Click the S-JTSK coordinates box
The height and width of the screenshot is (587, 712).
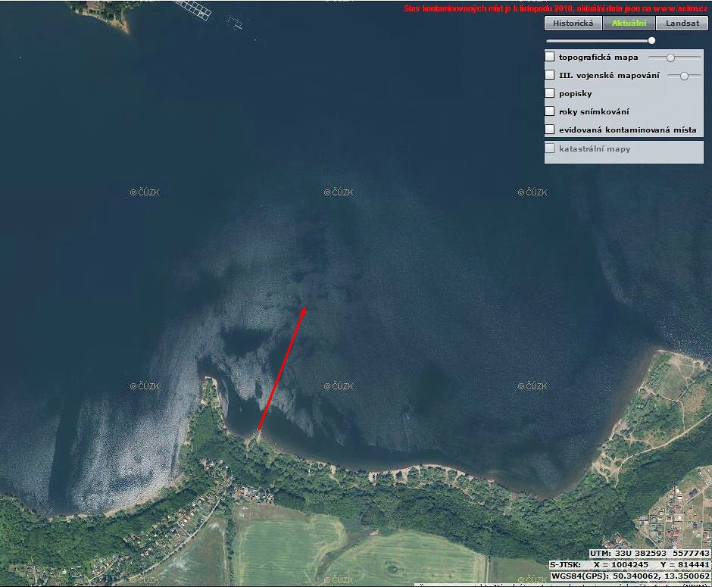point(630,564)
